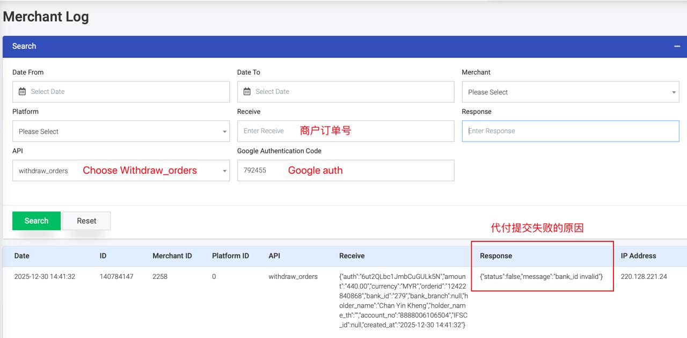This screenshot has height=338, width=687.
Task: Click the Google Authentication Code field
Action: (346, 171)
